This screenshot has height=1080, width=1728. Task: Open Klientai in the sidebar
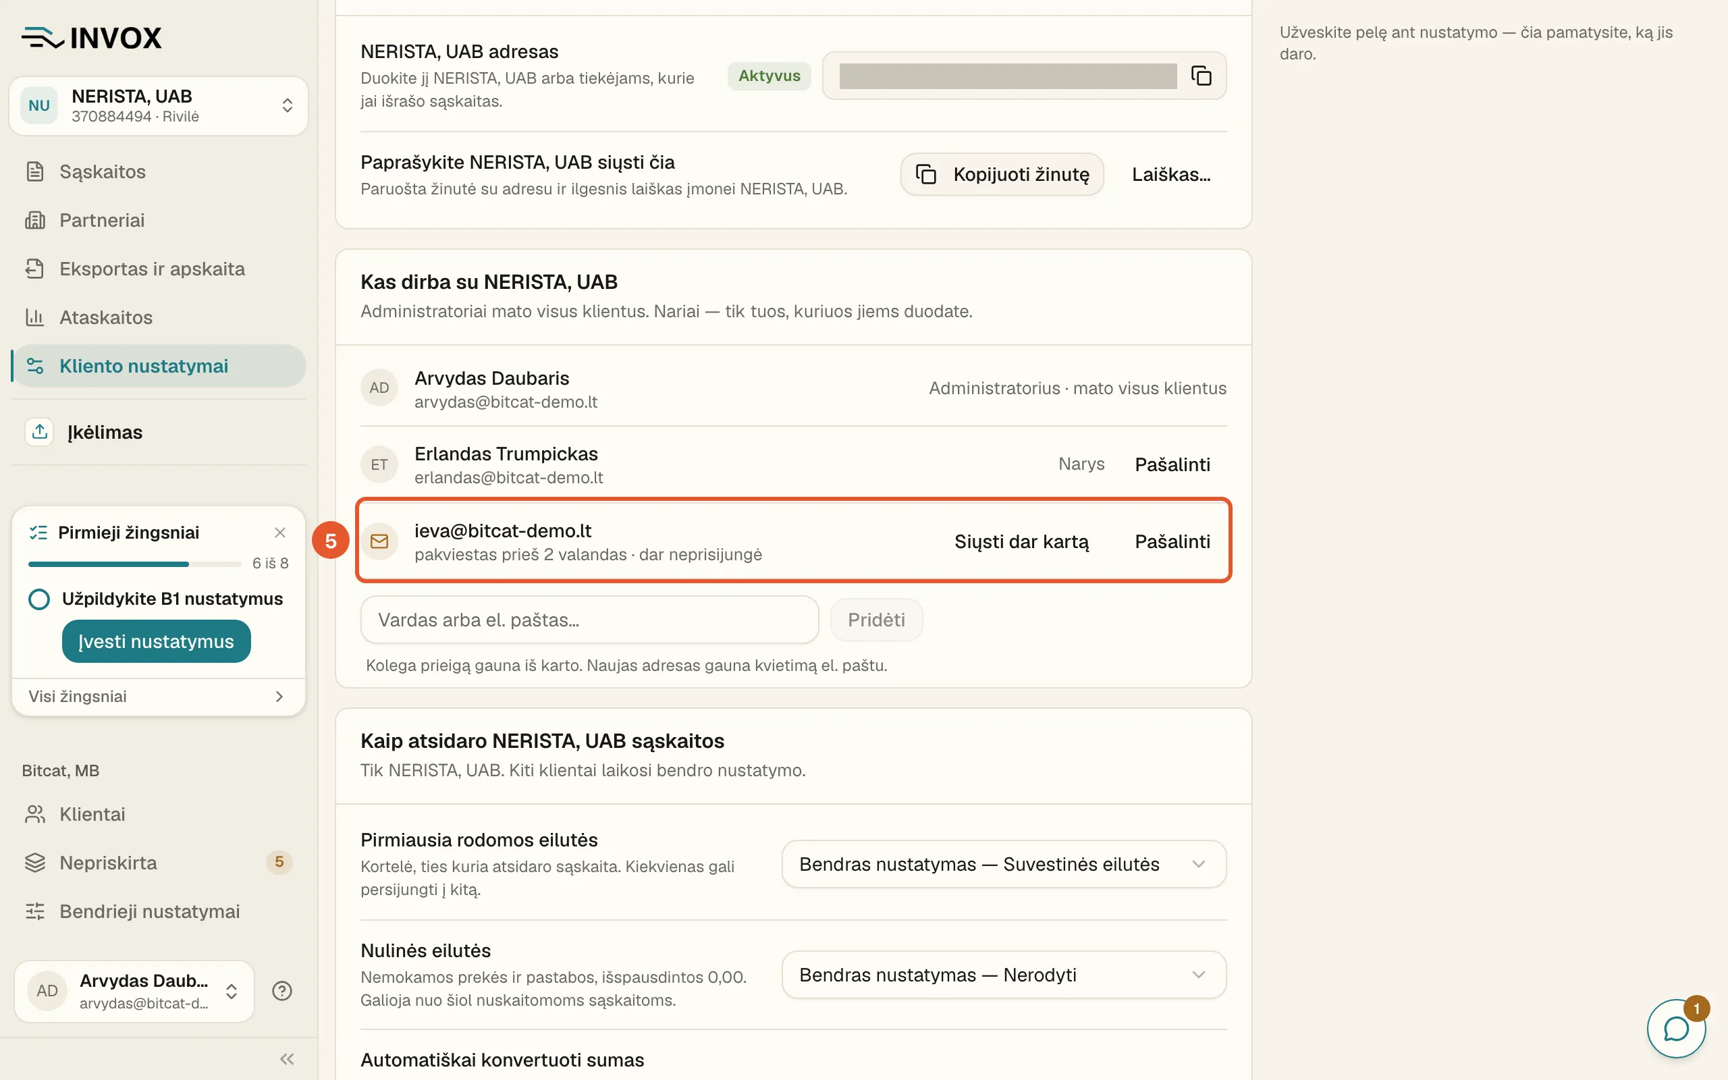(x=159, y=814)
